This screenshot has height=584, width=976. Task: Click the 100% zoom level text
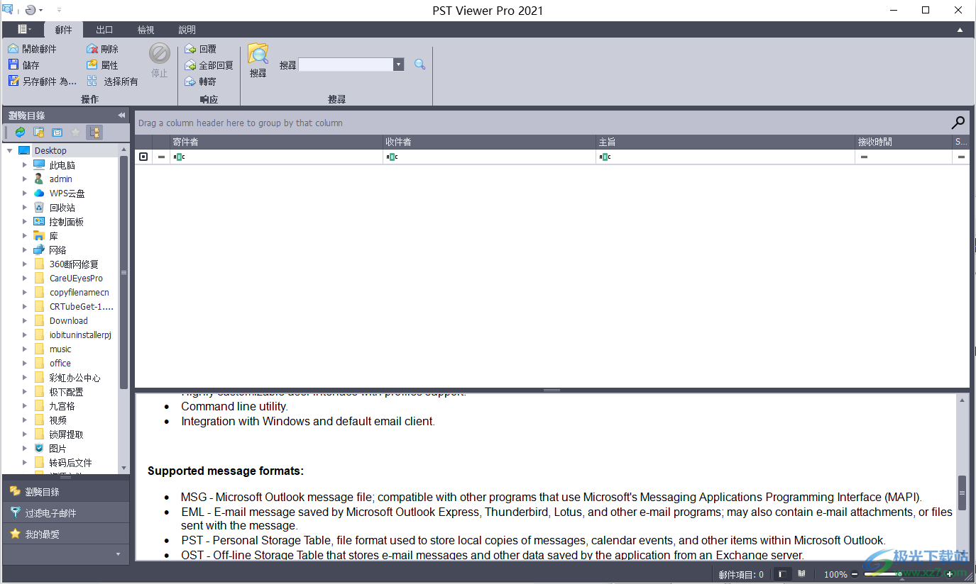point(835,575)
